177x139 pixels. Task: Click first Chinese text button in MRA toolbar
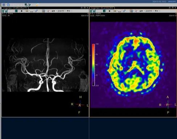coord(54,11)
